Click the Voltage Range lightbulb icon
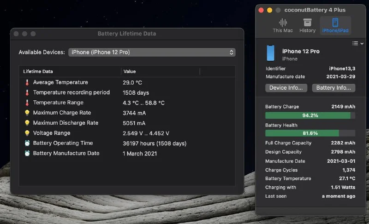The width and height of the screenshot is (369, 224). pos(27,133)
